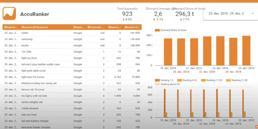Toggle the Ranking 11-20 legend entry
Viewport: 258px width, 129px height.
pyautogui.click(x=212, y=80)
